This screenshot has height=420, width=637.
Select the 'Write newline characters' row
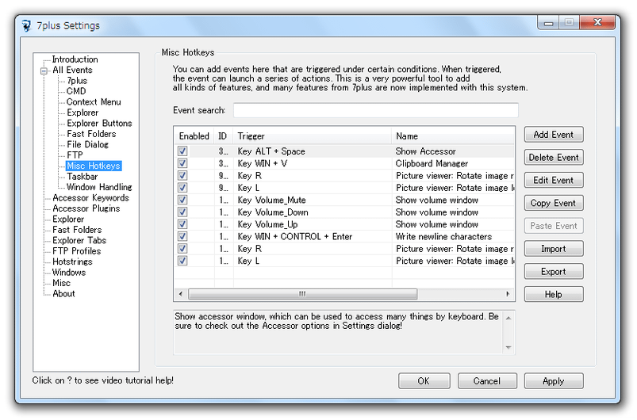click(344, 237)
